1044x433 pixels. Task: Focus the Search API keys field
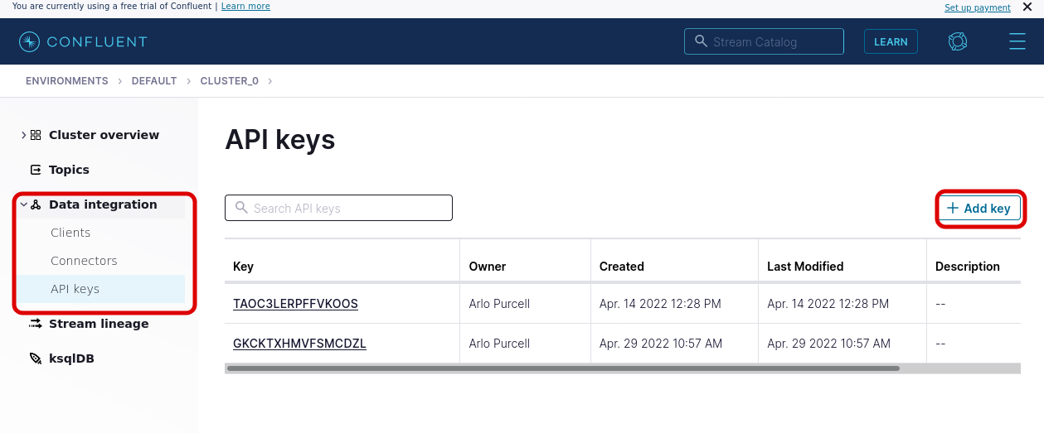click(338, 209)
